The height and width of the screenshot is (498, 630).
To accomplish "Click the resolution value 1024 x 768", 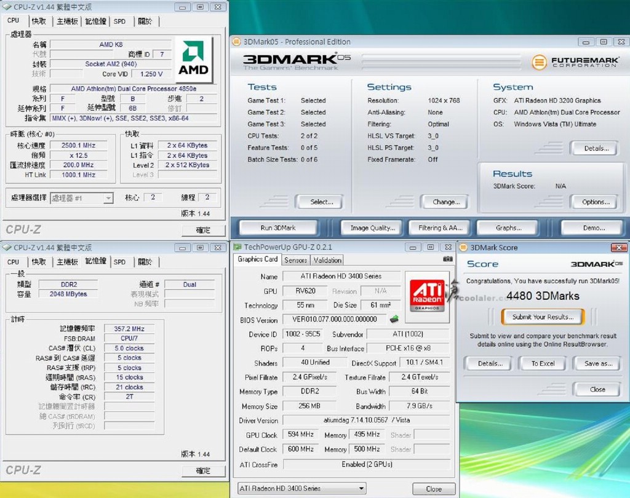I will coord(444,100).
